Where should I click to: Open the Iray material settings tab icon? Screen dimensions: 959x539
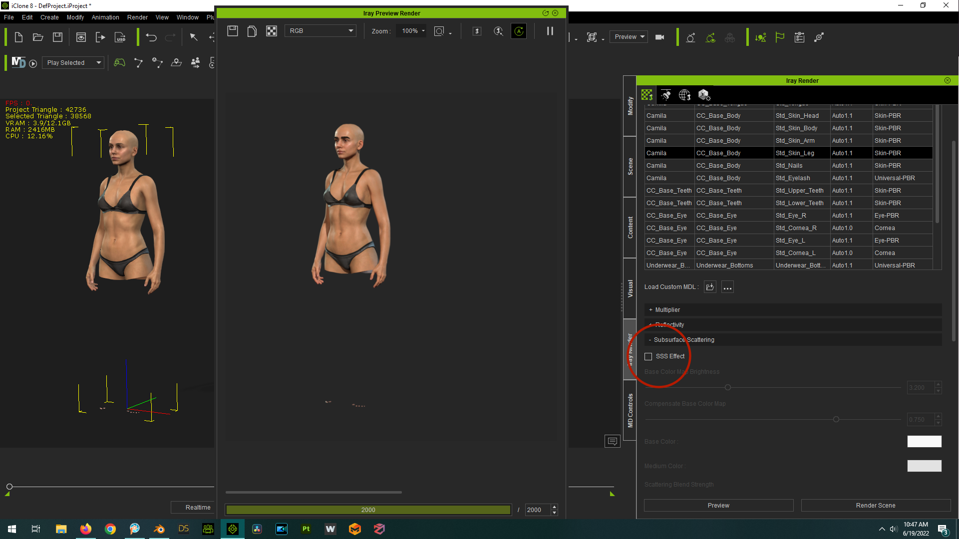pos(647,95)
